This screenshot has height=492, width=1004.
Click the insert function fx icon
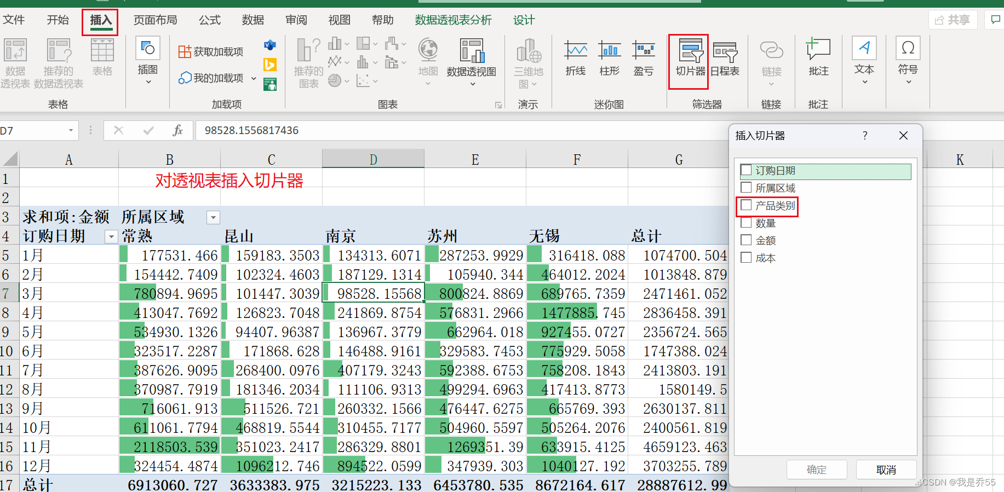click(x=177, y=130)
